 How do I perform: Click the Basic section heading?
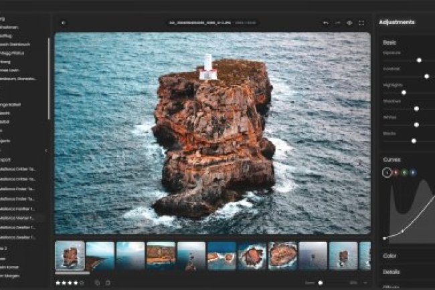tap(389, 42)
